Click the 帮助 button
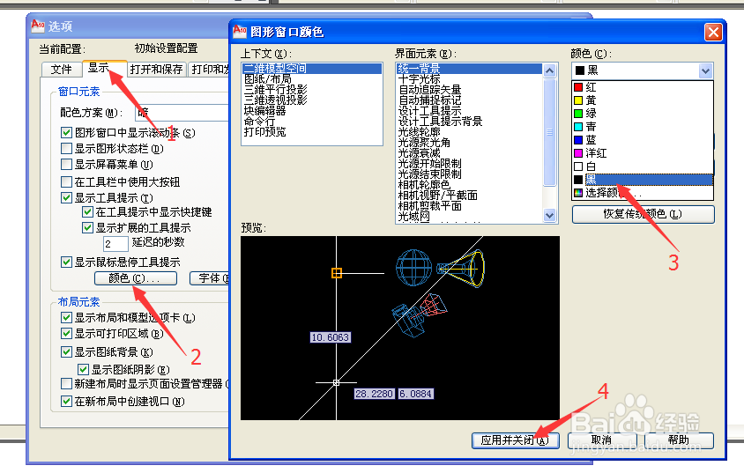 [679, 440]
